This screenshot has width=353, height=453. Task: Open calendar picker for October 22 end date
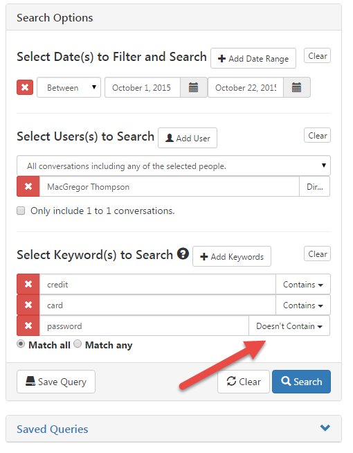[x=296, y=87]
